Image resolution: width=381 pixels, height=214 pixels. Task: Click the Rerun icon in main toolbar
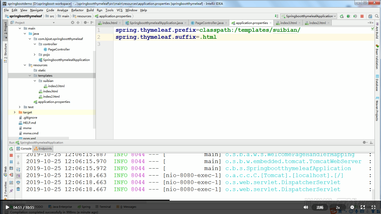[x=341, y=16]
